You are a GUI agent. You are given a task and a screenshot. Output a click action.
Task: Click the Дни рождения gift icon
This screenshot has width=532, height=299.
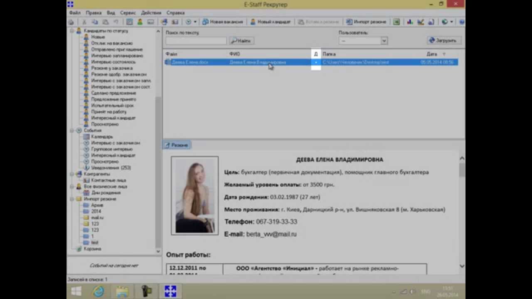coord(86,193)
